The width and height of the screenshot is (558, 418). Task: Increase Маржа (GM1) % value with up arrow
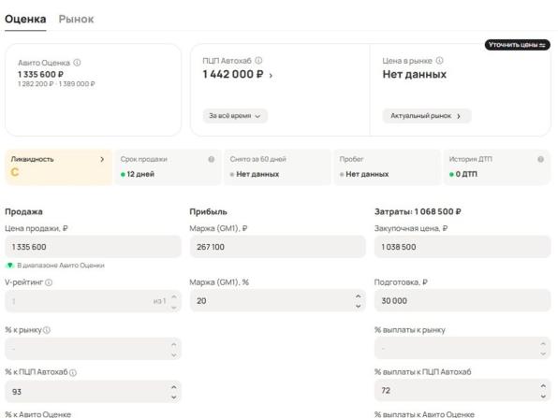click(358, 296)
